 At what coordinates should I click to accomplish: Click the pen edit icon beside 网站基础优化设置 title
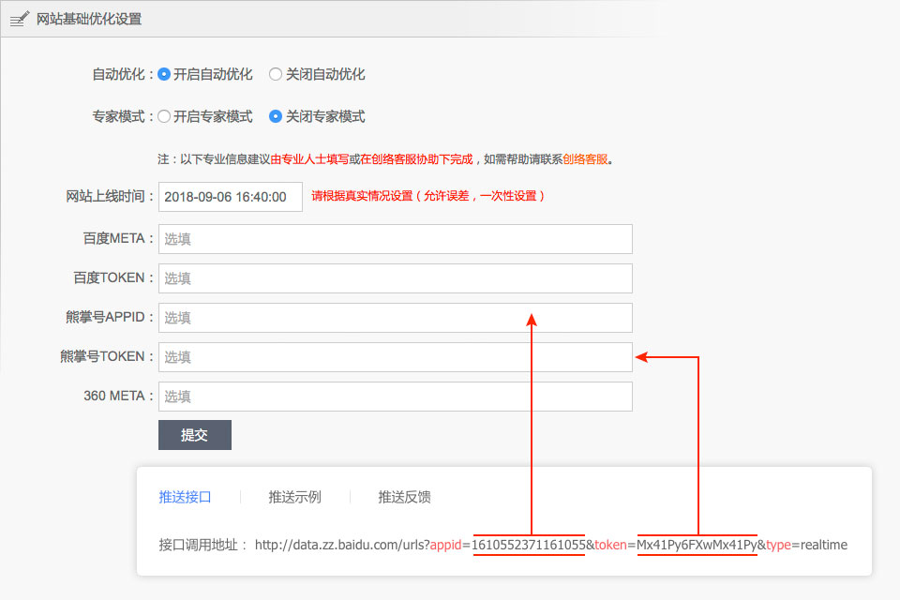pos(19,18)
